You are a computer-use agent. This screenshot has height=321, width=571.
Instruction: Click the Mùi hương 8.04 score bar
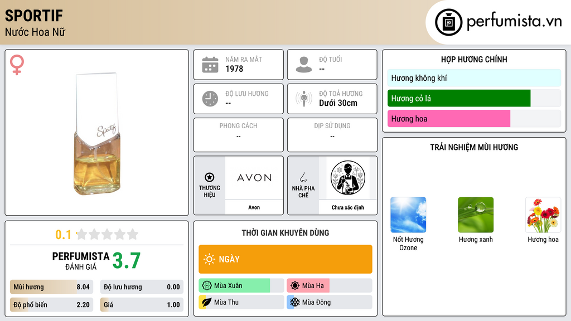point(51,287)
